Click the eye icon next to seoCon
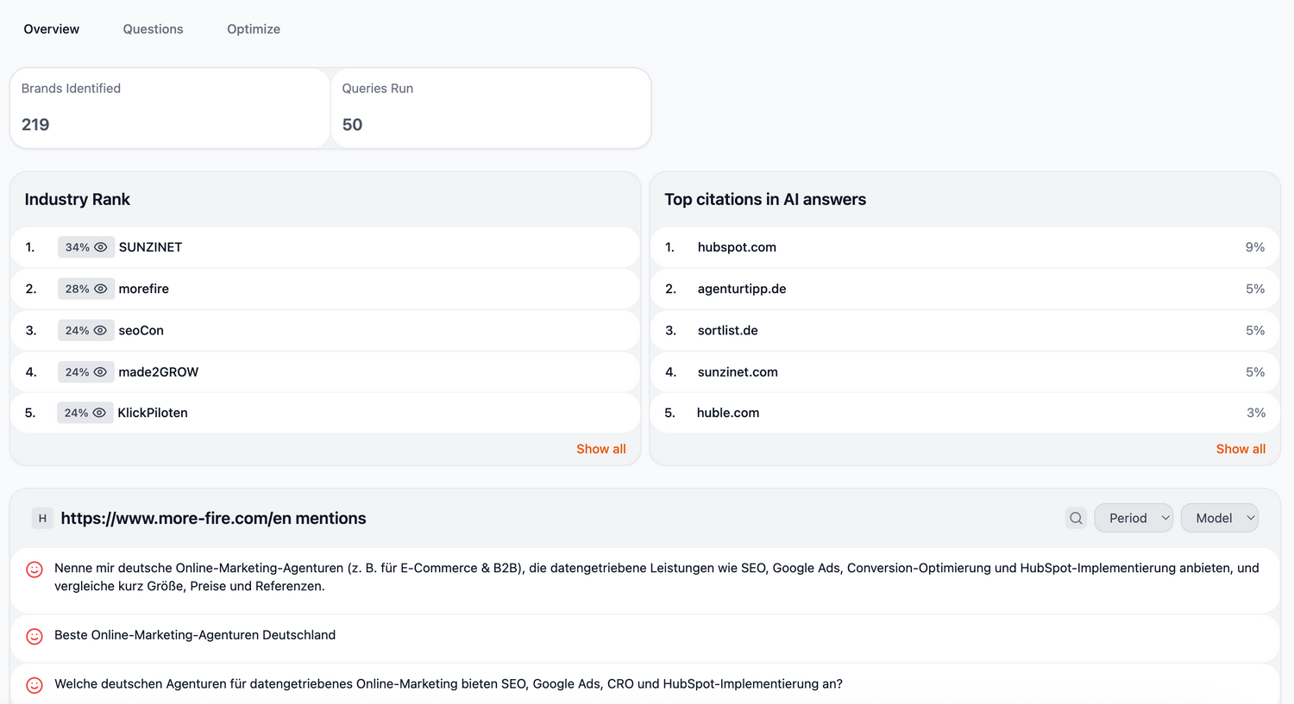This screenshot has height=704, width=1294. (x=101, y=330)
